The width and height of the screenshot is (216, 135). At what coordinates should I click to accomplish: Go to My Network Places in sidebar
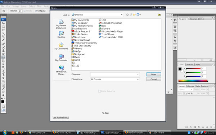[x=61, y=70]
